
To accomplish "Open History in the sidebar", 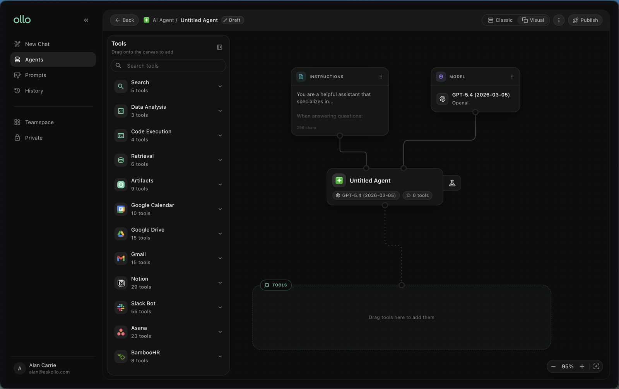I will coord(53,91).
